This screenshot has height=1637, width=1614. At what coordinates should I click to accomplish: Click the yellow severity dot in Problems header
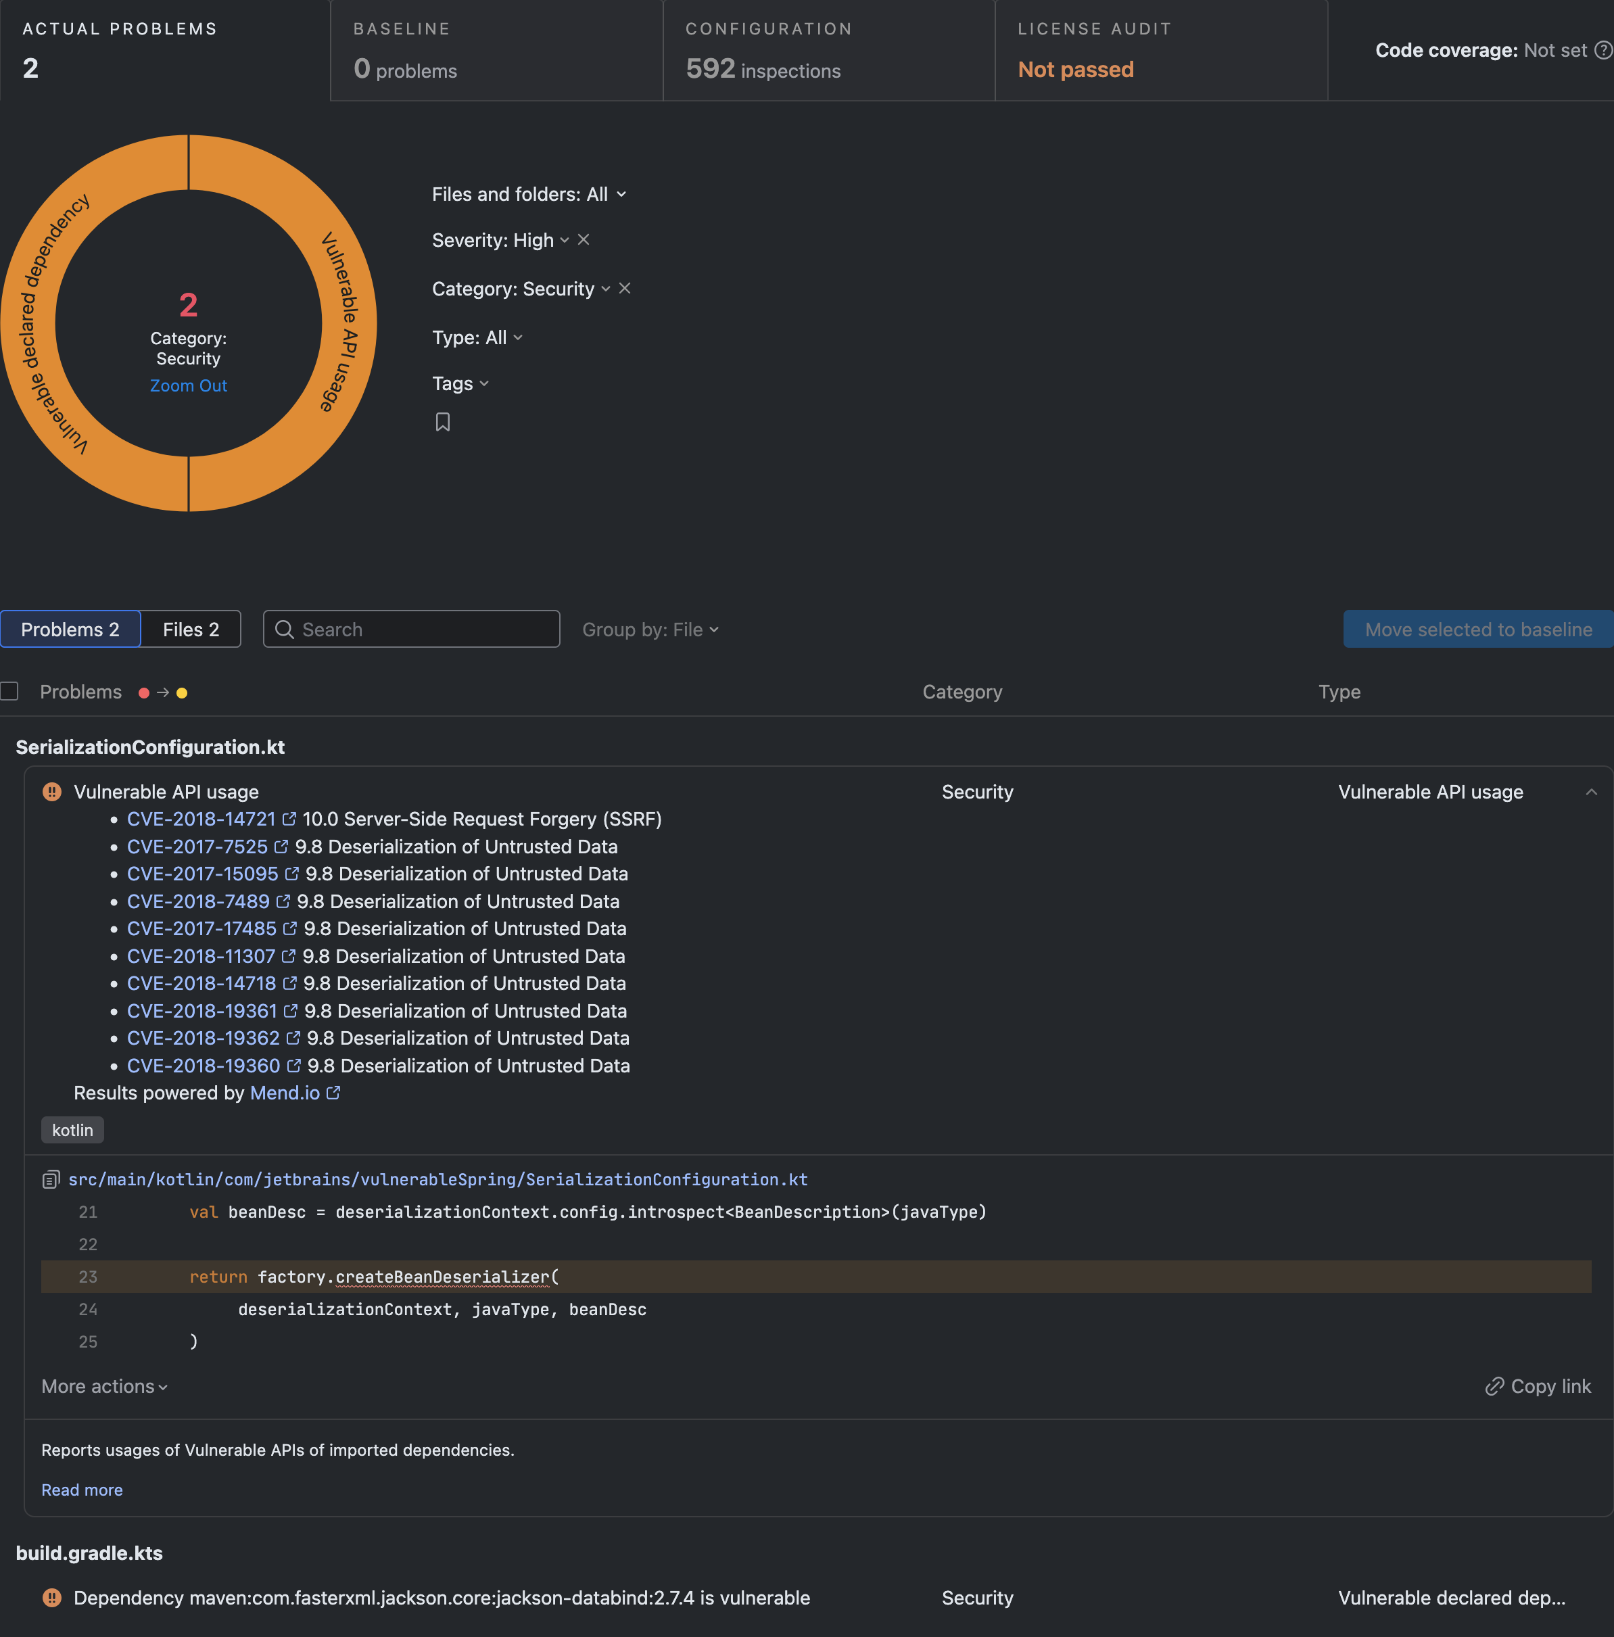[181, 693]
